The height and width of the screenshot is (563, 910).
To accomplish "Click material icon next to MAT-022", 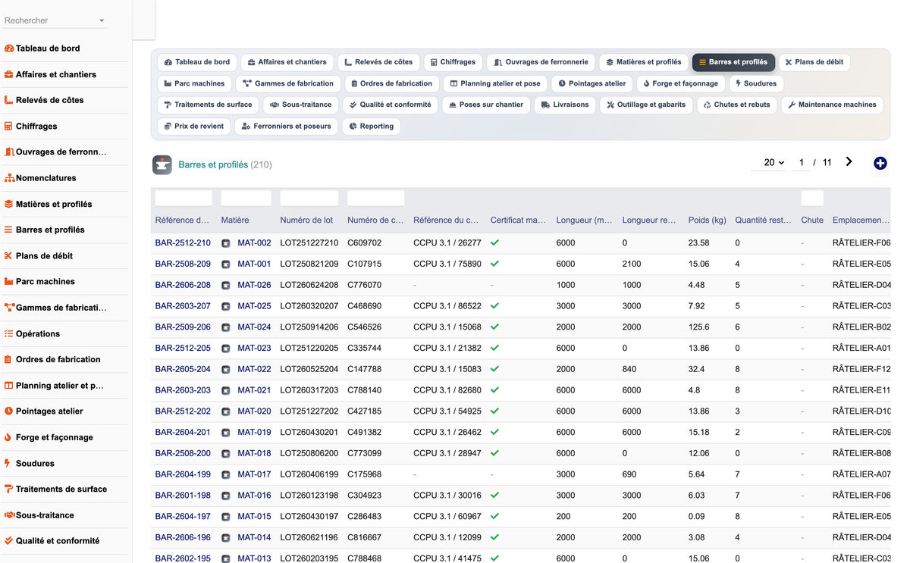I will pos(226,370).
